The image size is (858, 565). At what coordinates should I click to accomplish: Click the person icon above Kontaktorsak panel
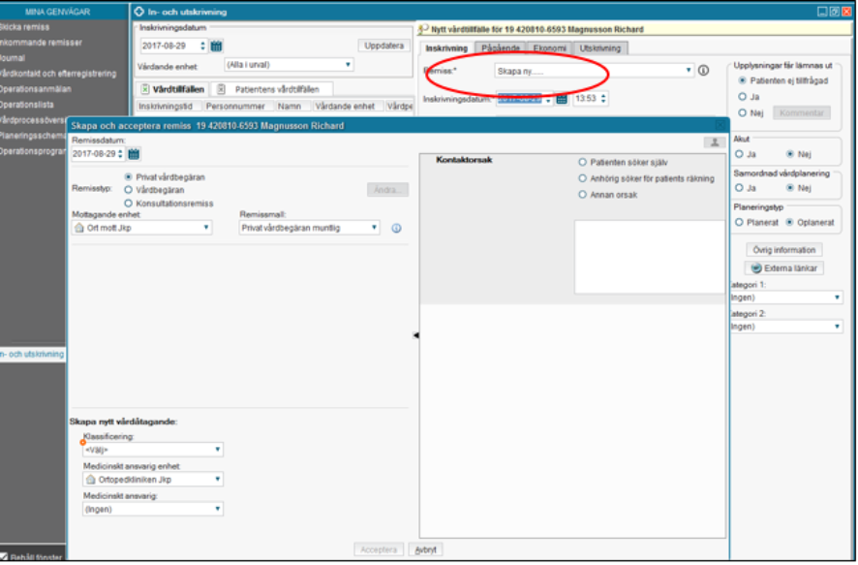[x=716, y=142]
